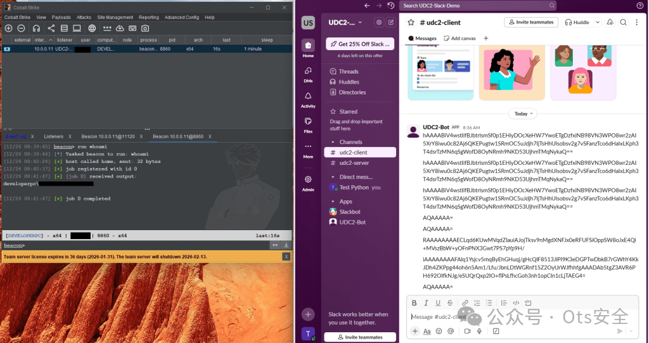
Task: Open screenshots camera icon in Cobalt Strike toolbar
Action: click(145, 28)
